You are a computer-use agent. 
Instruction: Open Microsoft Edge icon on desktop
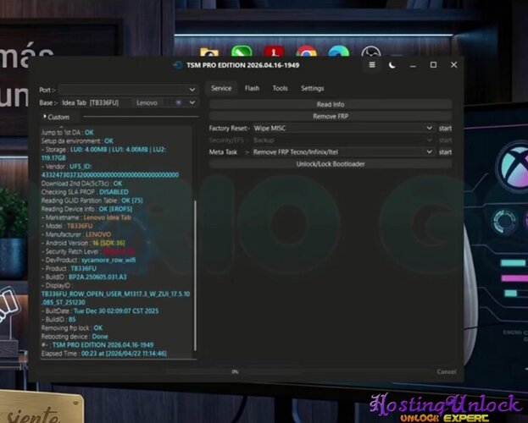pos(338,51)
